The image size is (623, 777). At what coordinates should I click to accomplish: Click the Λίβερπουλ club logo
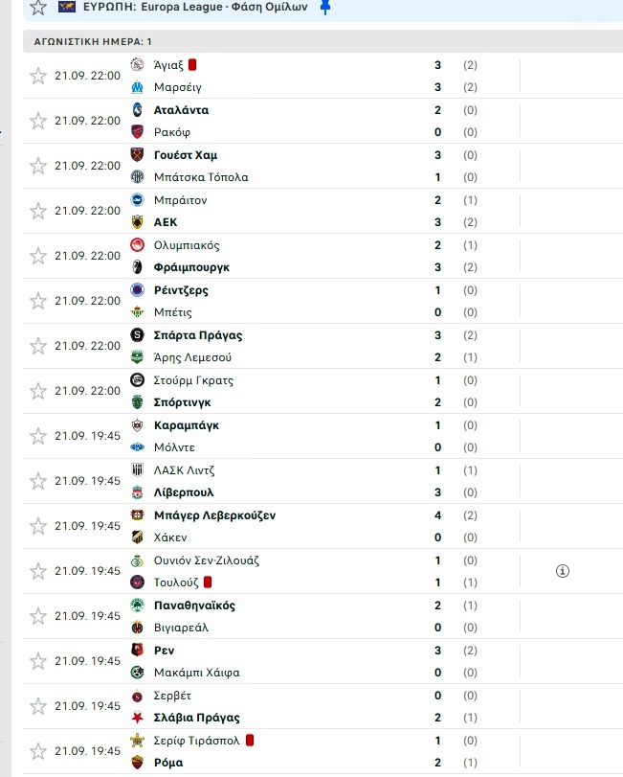(x=137, y=492)
